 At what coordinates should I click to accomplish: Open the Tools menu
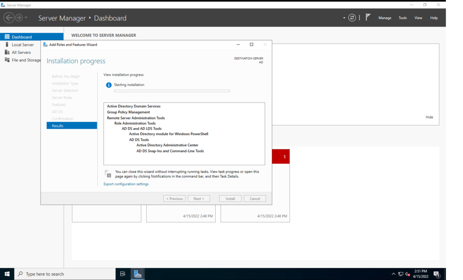(x=402, y=18)
